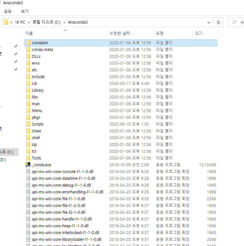Image resolution: width=244 pixels, height=246 pixels.
Task: Select api-ms-win-core-file-l1-2-0.dll file name
Action: (58, 206)
